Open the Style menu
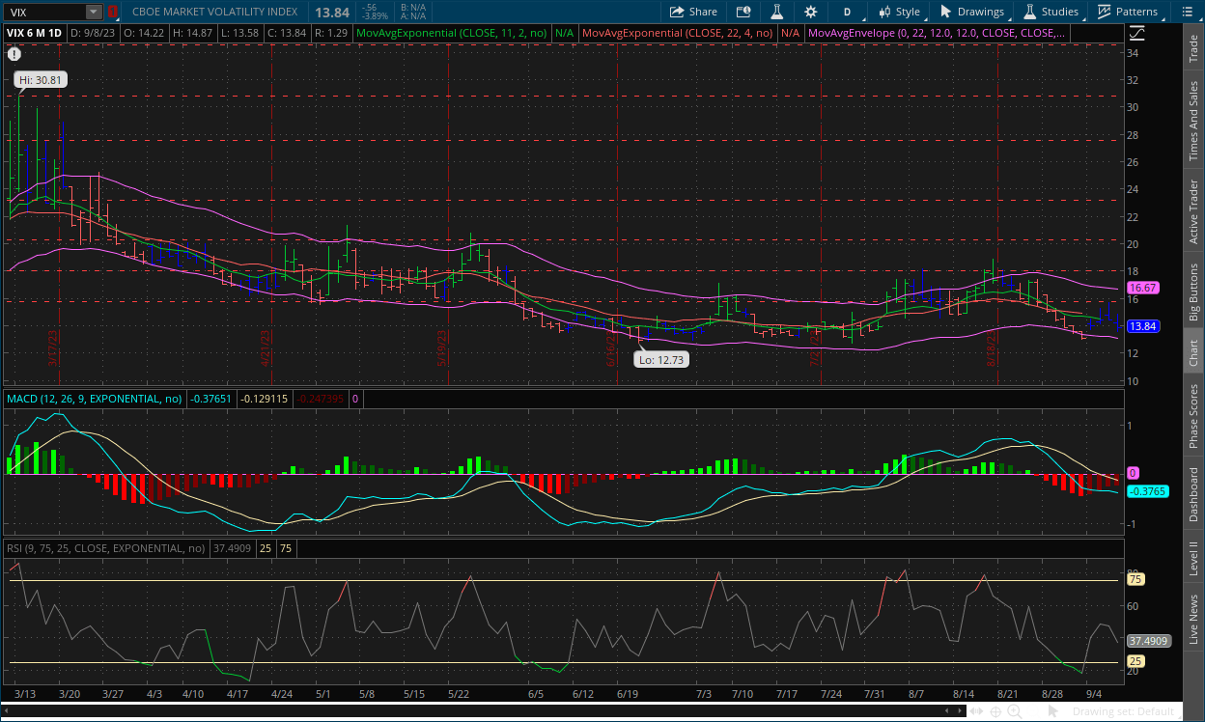 (899, 12)
